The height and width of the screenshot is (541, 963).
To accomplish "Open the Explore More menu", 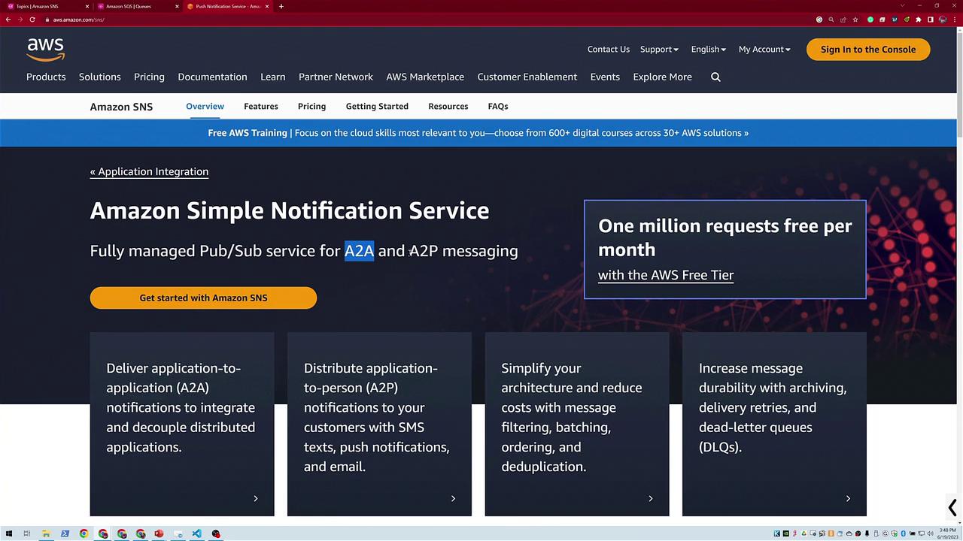I will tap(662, 77).
